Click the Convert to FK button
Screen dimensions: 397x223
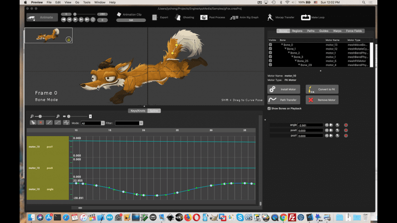322,89
